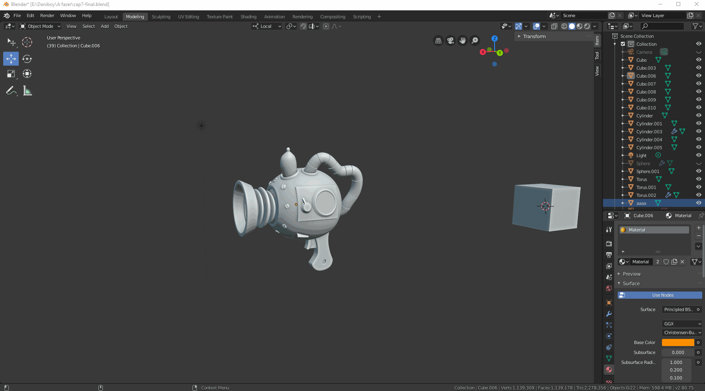Open the Modifiers wrench properties tab
This screenshot has width=705, height=391.
coord(609,314)
